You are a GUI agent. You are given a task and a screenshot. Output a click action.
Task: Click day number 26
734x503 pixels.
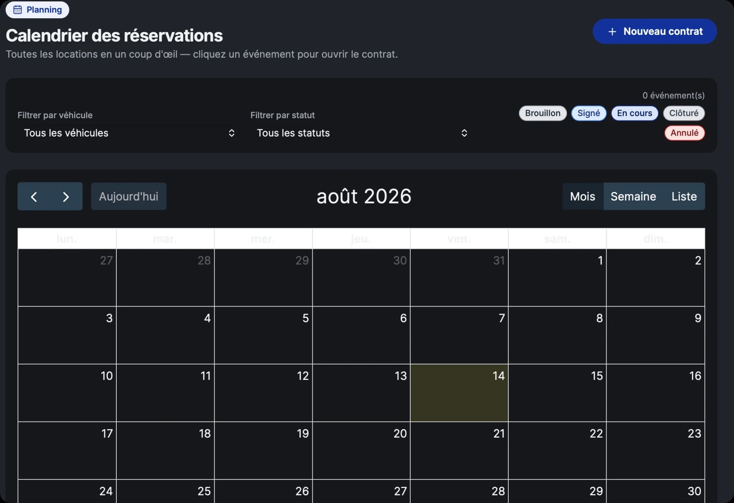click(302, 491)
